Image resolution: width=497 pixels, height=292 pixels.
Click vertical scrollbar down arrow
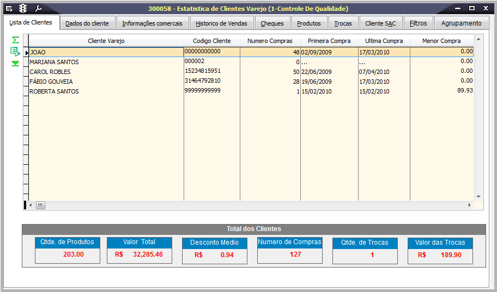point(478,197)
